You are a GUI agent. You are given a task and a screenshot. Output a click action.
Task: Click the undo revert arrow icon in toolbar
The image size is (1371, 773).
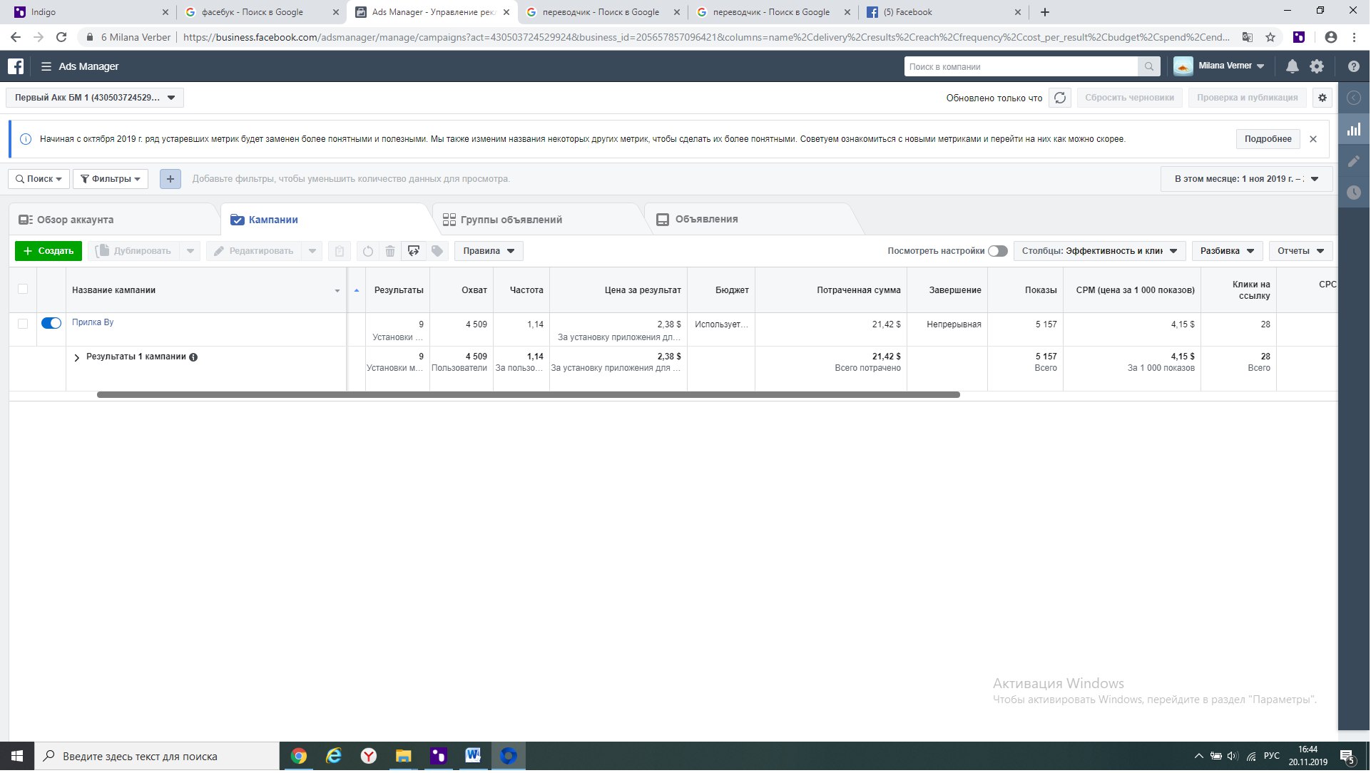(x=368, y=251)
